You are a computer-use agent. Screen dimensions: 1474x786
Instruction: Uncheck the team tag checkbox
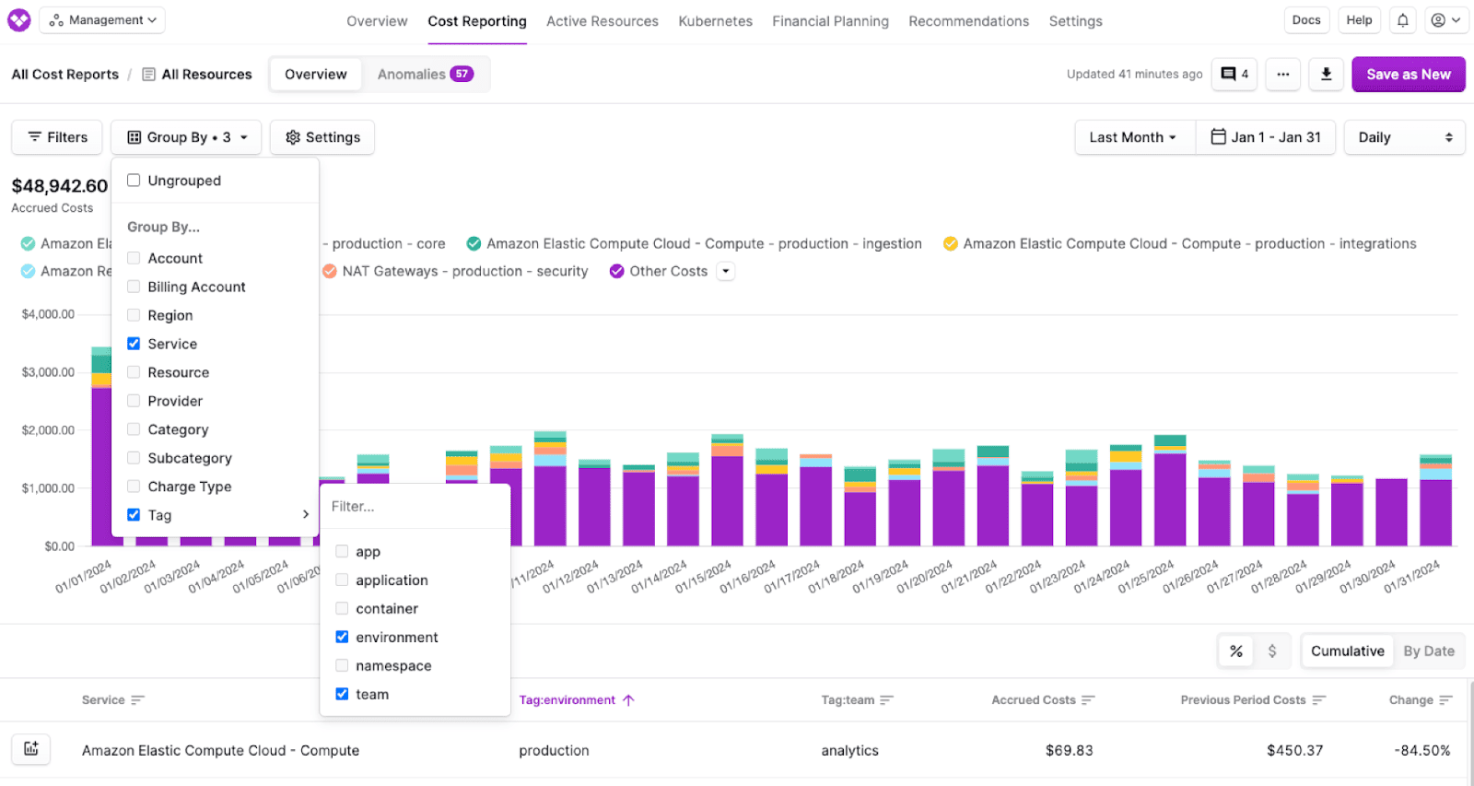342,694
